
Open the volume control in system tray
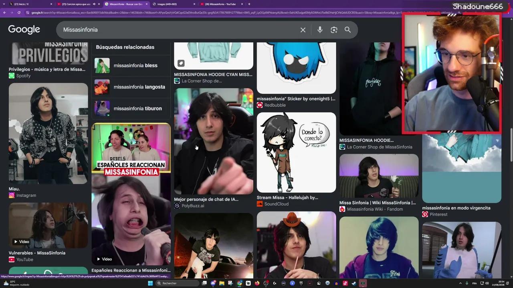pos(487,283)
